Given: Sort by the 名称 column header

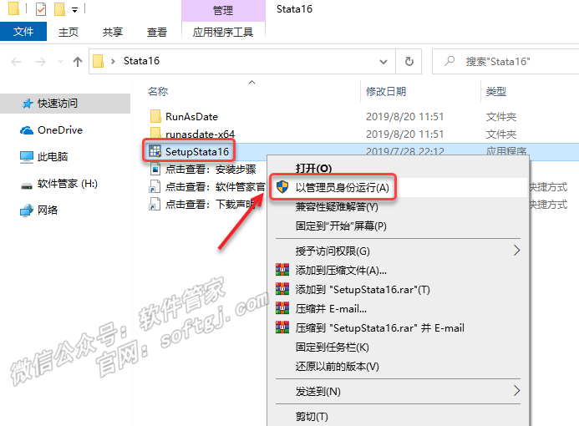Looking at the screenshot, I should (158, 91).
